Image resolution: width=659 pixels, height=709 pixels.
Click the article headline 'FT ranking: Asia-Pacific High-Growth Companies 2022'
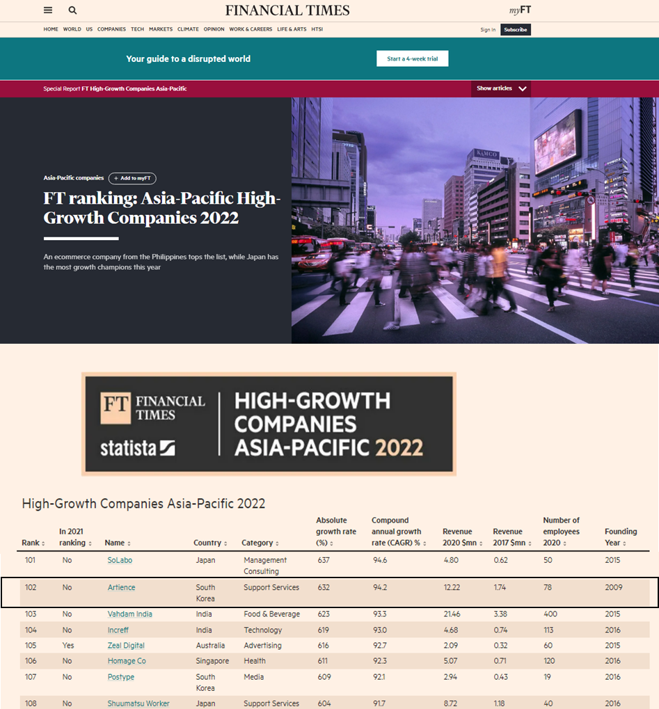tap(162, 208)
